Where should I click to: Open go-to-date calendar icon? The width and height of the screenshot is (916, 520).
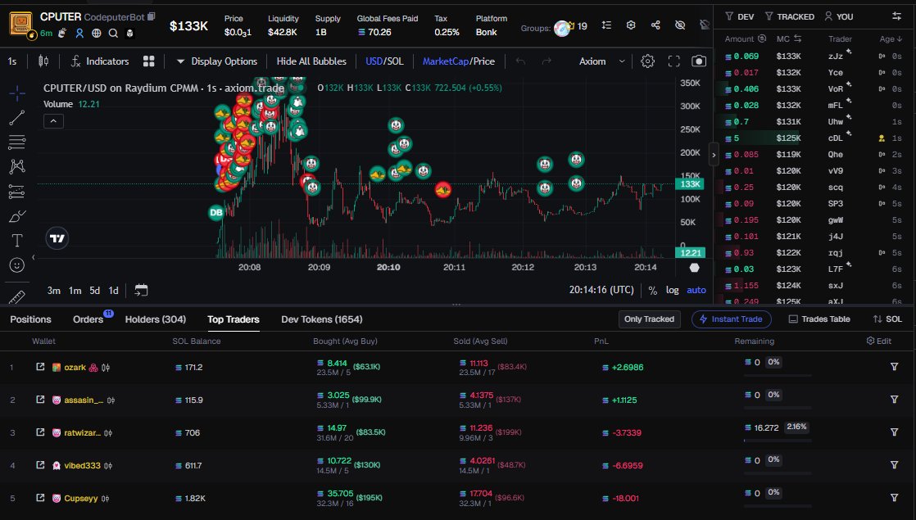[142, 290]
